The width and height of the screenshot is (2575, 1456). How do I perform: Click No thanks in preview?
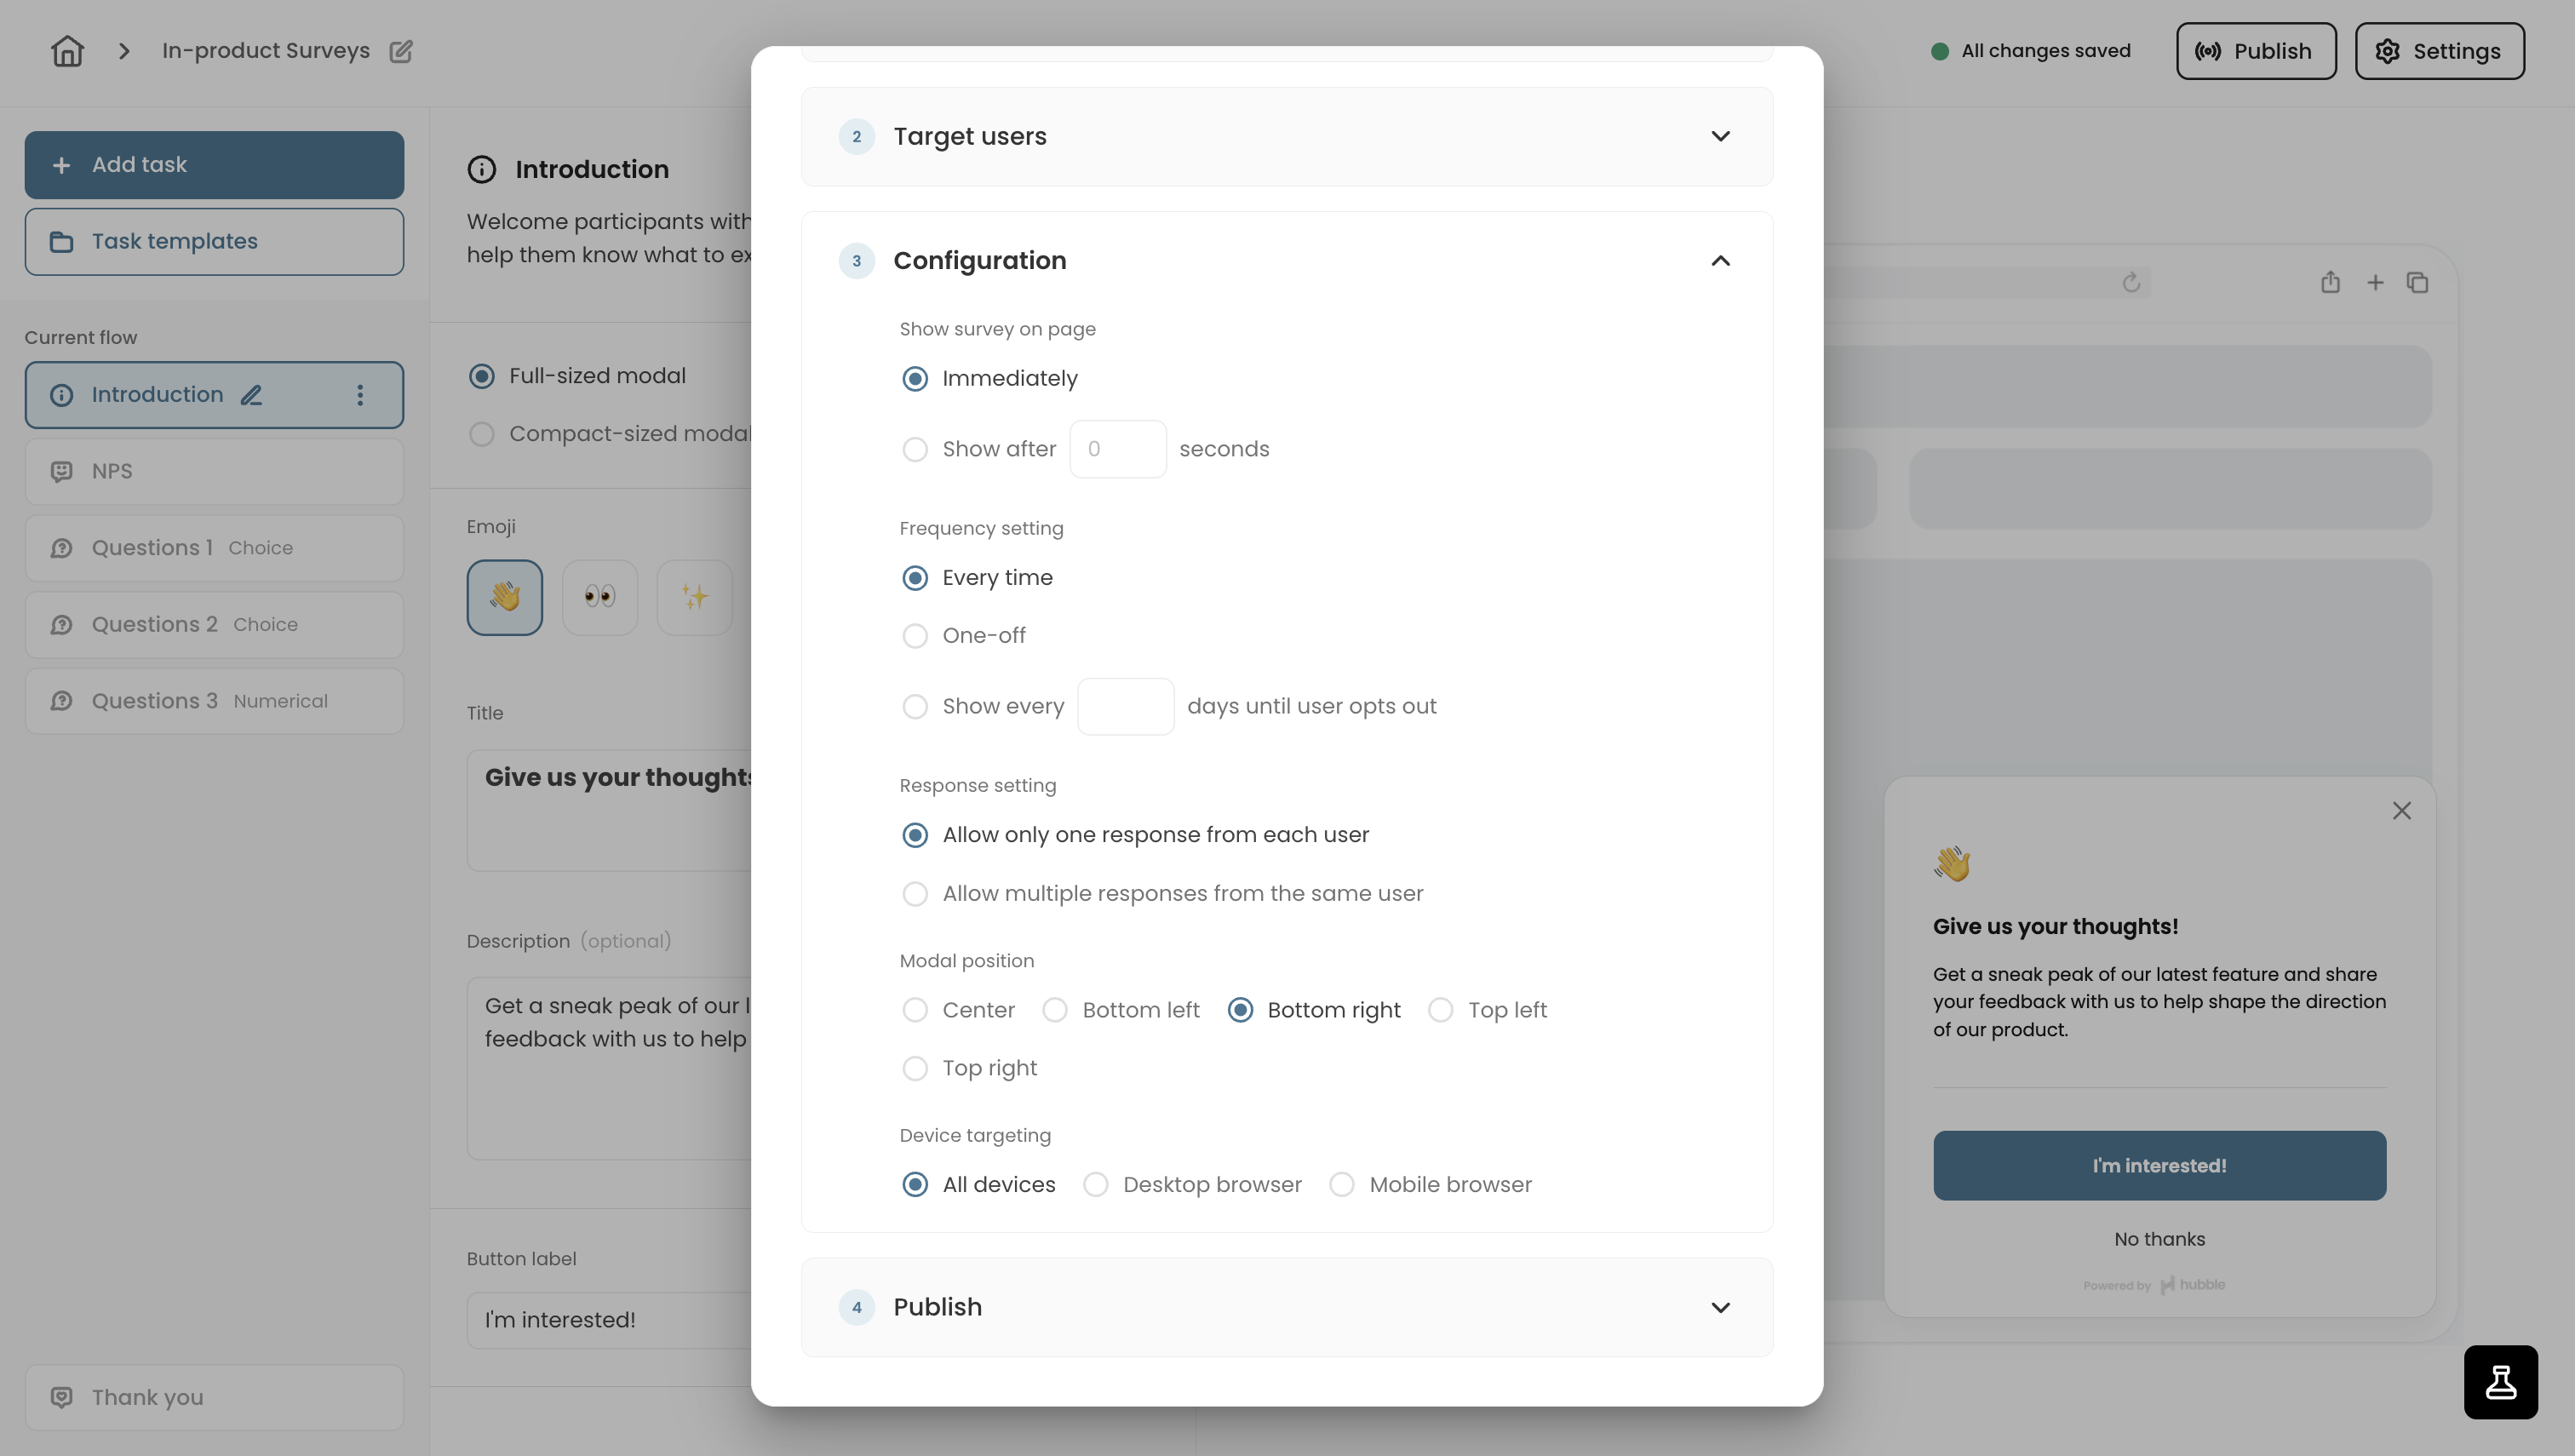[2159, 1239]
